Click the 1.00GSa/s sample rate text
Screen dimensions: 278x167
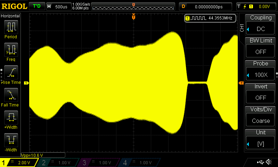click(81, 4)
